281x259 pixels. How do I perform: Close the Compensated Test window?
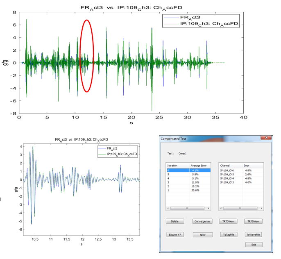click(266, 139)
